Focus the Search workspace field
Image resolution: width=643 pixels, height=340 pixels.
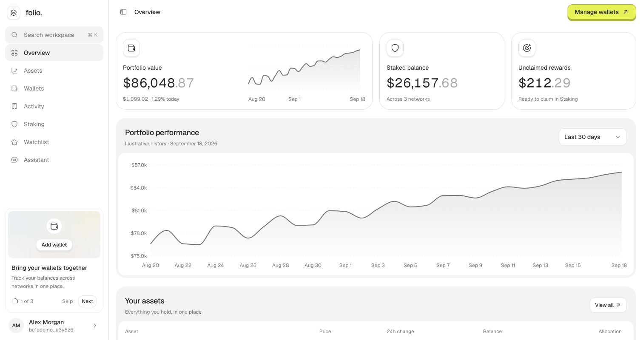tap(54, 35)
